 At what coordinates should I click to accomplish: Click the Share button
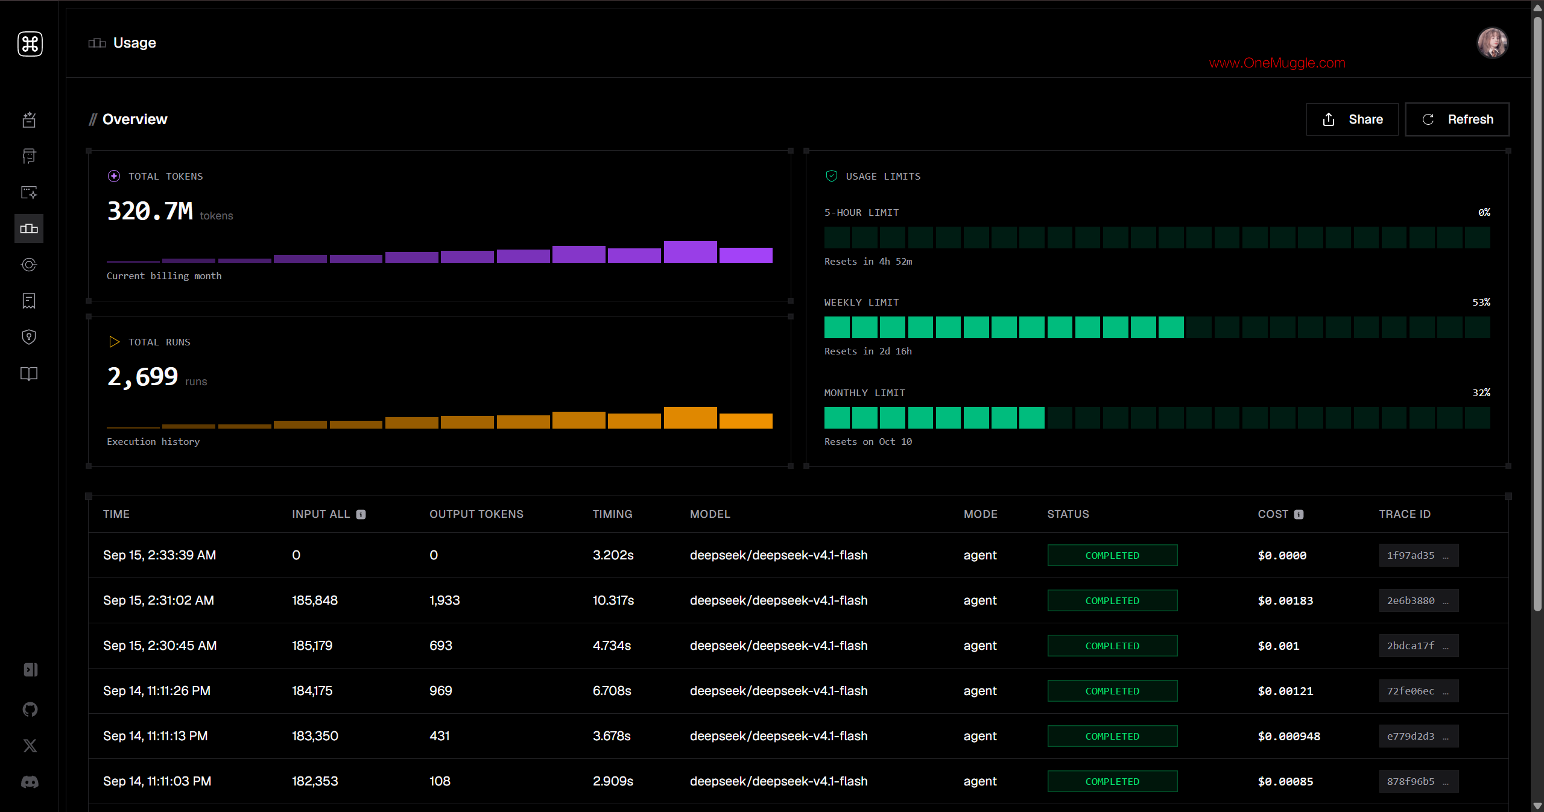tap(1352, 119)
